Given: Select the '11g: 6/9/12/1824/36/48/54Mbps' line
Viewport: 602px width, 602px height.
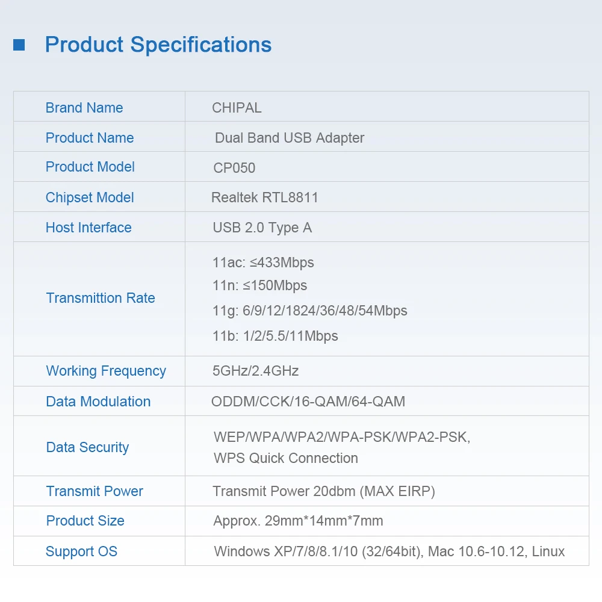Looking at the screenshot, I should (x=309, y=311).
